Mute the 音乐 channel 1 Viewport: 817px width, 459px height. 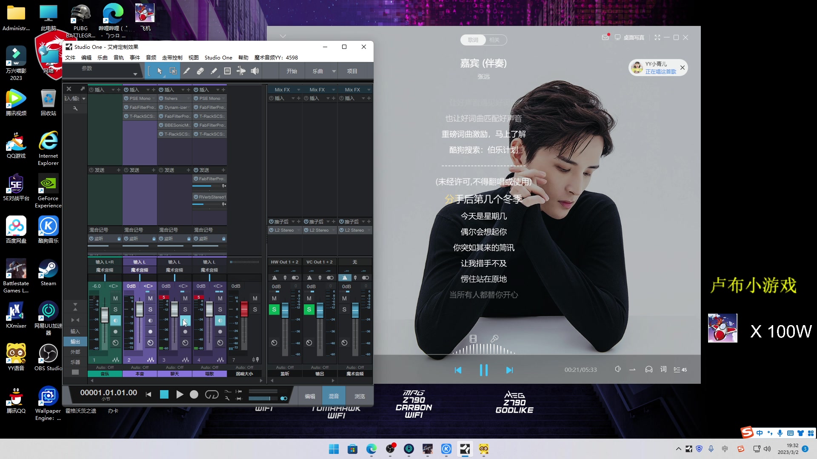click(115, 298)
